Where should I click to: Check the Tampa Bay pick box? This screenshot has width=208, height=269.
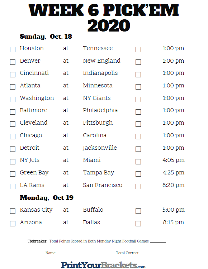point(138,174)
